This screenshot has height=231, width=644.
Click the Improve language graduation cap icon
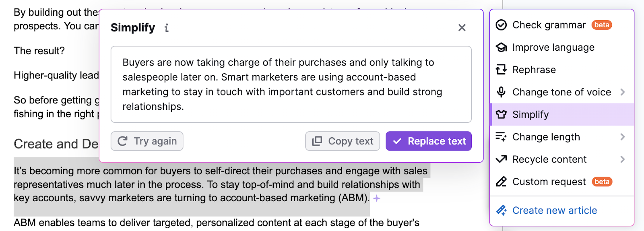(x=501, y=47)
